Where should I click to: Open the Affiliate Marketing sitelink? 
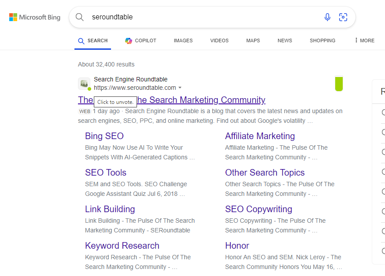pyautogui.click(x=260, y=136)
